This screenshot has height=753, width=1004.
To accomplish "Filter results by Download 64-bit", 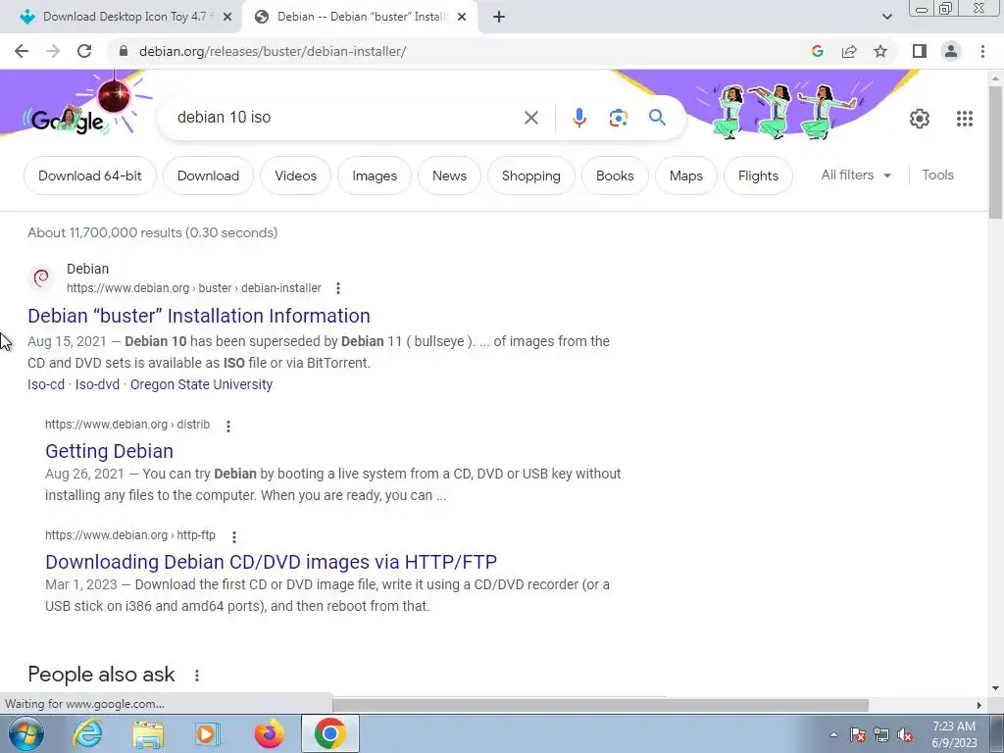I will click(89, 176).
